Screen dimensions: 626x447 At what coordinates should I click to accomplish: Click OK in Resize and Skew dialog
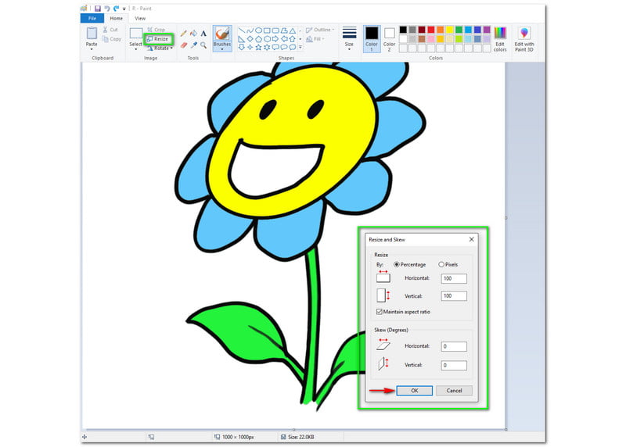point(414,390)
